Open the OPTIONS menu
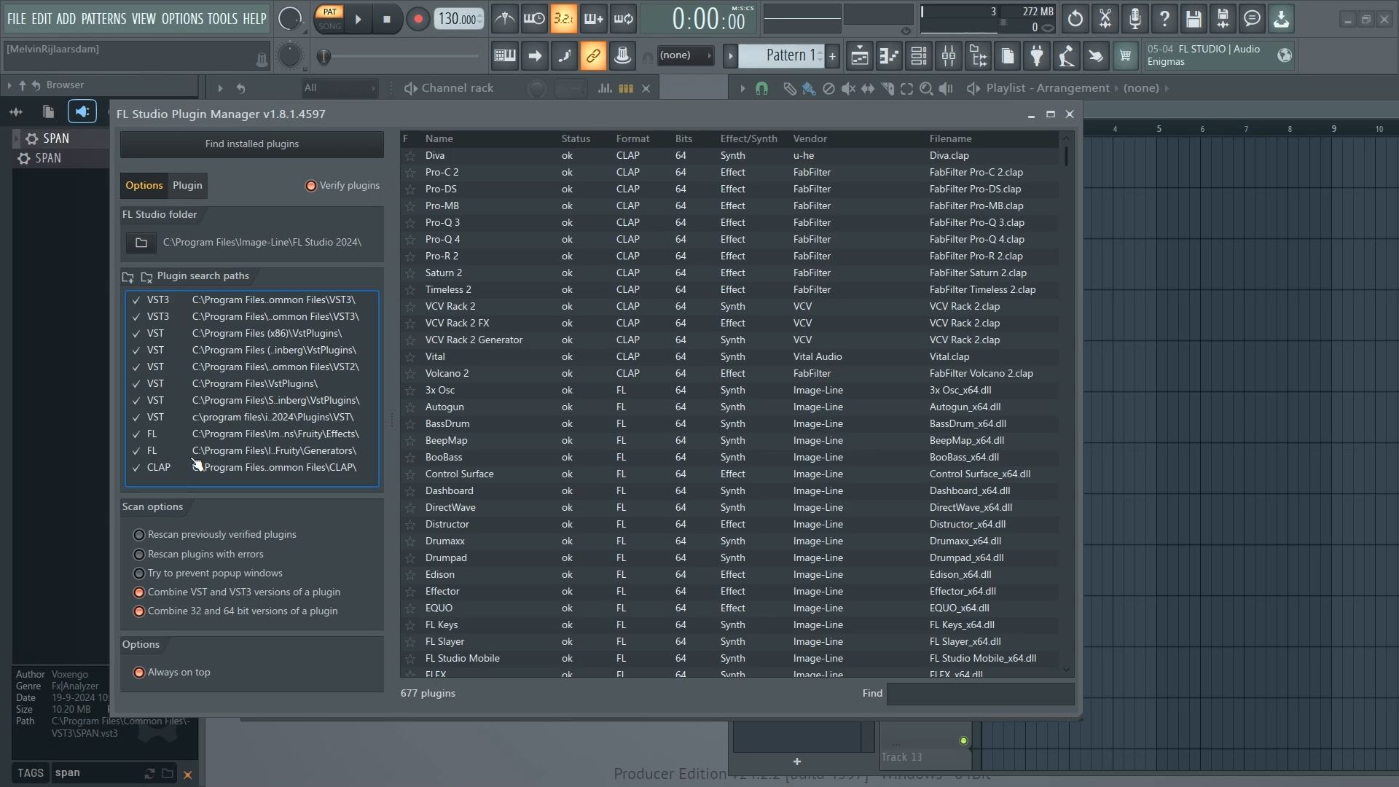The width and height of the screenshot is (1399, 787). click(182, 19)
